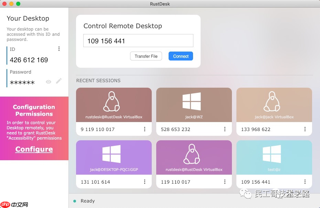Click the Configure permissions link
The width and height of the screenshot is (320, 208).
click(34, 150)
